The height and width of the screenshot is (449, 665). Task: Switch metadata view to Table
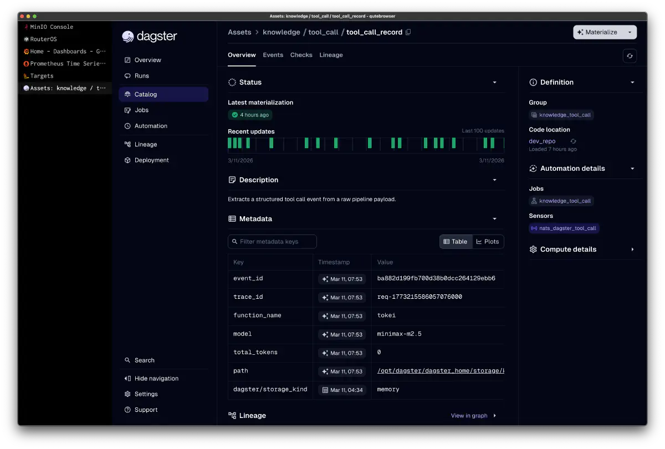pos(456,242)
